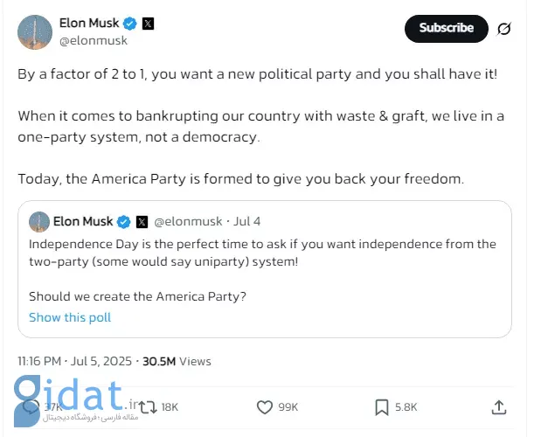The height and width of the screenshot is (437, 541).
Task: Open quoted tweet's Jul 4 date
Action: (247, 221)
